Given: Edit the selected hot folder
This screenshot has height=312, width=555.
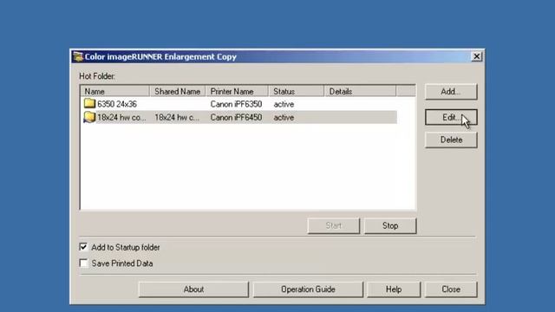Looking at the screenshot, I should (x=451, y=118).
